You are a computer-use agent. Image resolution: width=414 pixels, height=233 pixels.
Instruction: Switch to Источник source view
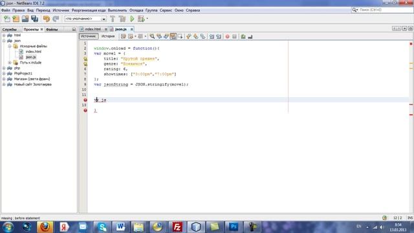point(89,36)
